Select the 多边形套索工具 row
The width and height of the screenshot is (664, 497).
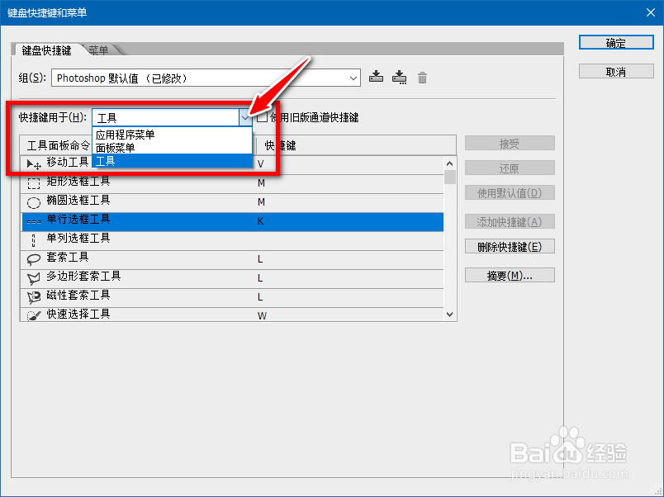coord(233,279)
